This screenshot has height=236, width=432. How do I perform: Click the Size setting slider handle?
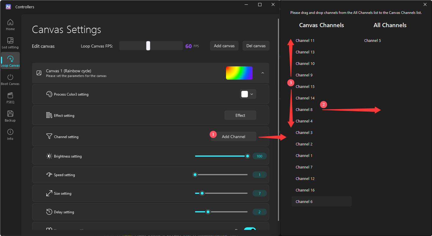coord(202,193)
